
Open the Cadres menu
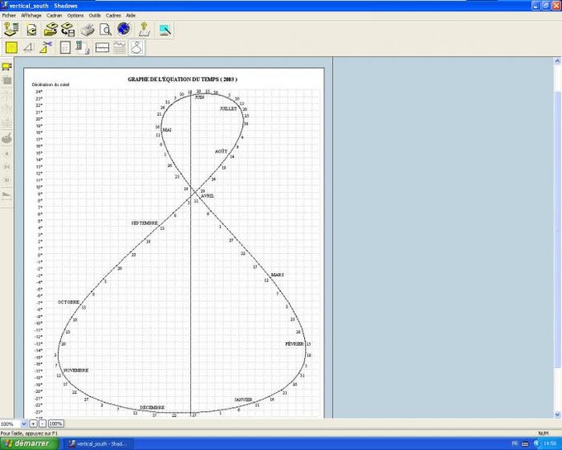tap(113, 16)
